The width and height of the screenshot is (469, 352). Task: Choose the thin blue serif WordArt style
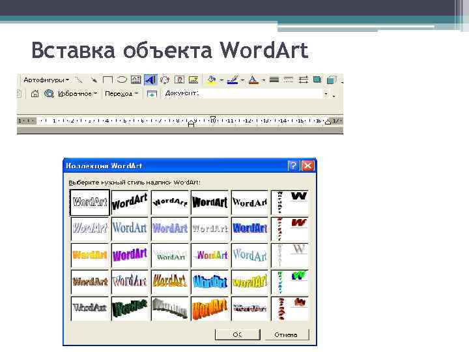pos(130,229)
